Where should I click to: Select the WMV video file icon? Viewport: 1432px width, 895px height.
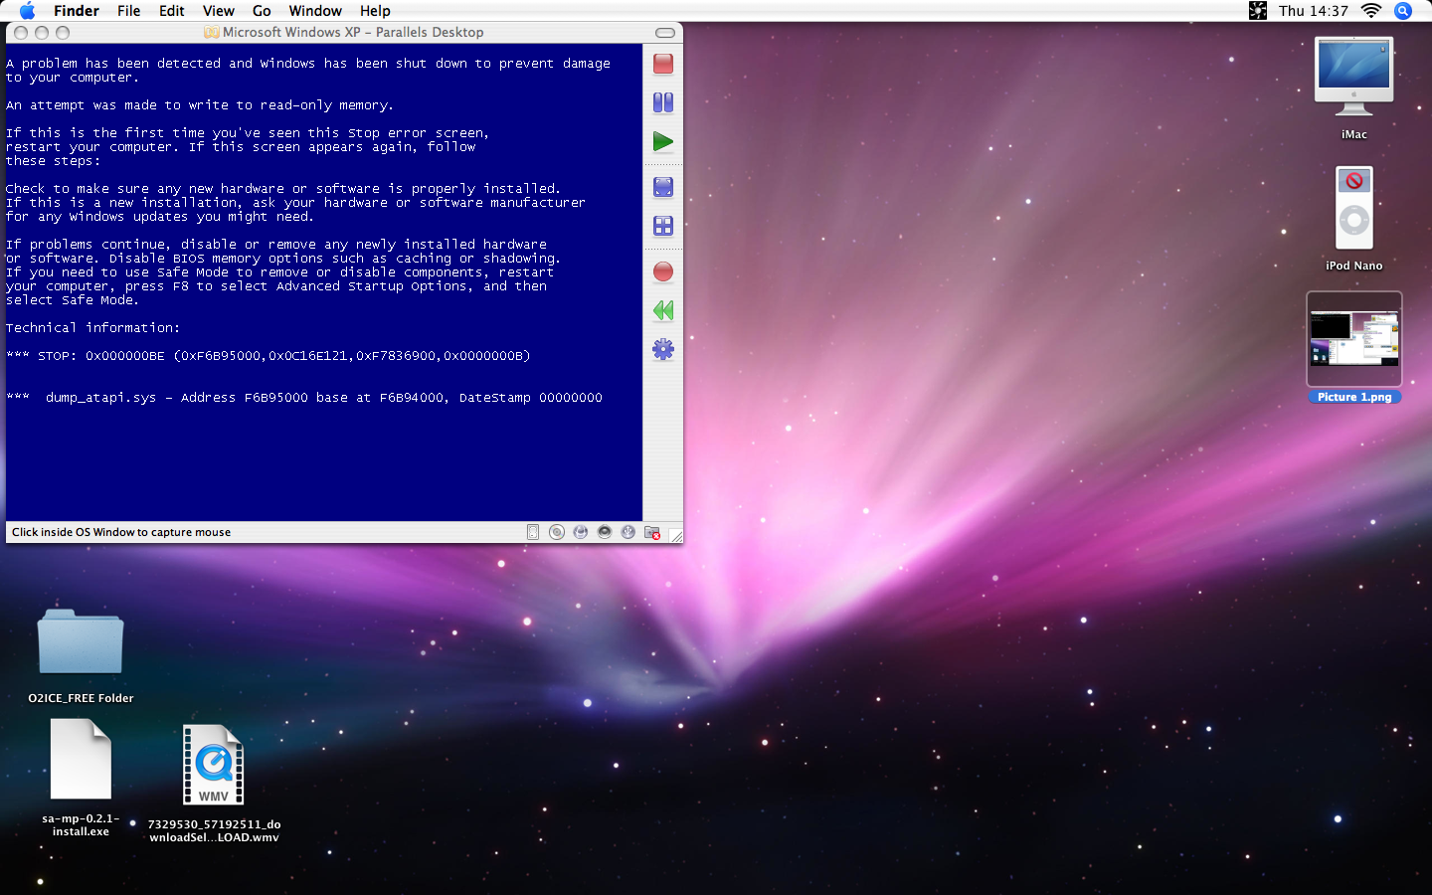pos(214,765)
